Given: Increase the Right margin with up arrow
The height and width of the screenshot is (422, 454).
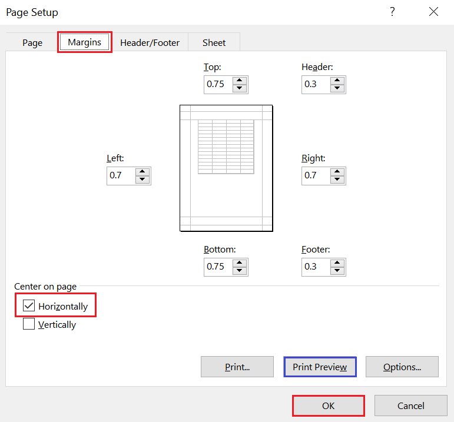Looking at the screenshot, I should [337, 172].
